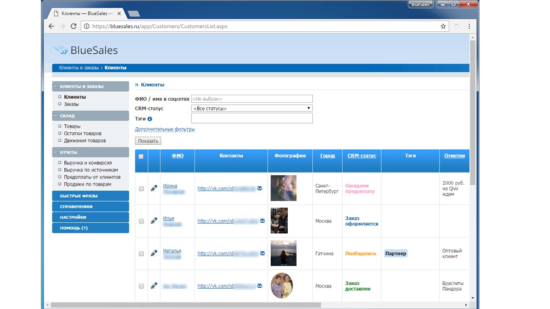Go to Остатки товаров in sidebar

(x=82, y=134)
